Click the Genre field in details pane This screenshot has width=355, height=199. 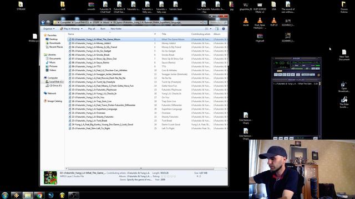[x=139, y=180]
